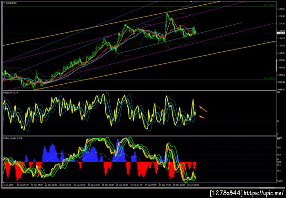286x198 pixels.
Task: Click the 23.6 level label in Fisher panel
Action: pos(279,171)
